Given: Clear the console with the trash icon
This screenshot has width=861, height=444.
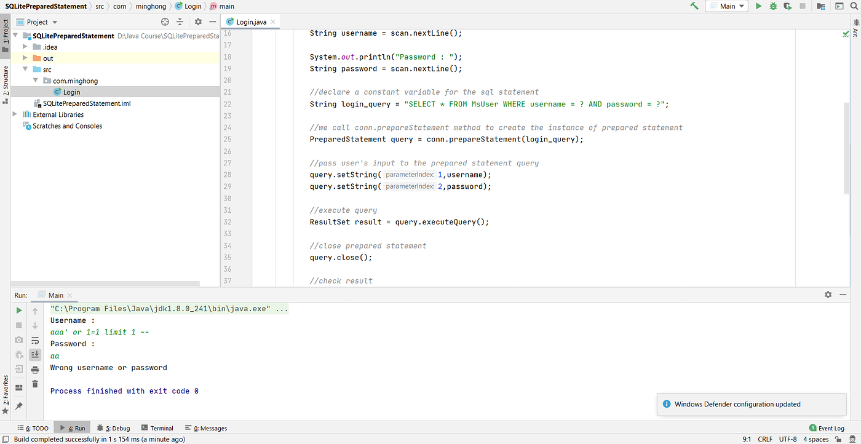Looking at the screenshot, I should pyautogui.click(x=35, y=384).
